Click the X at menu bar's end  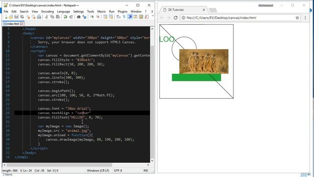coord(152,11)
